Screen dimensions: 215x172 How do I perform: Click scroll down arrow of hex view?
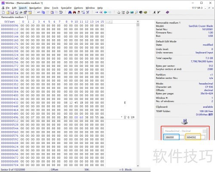[x=138, y=166]
